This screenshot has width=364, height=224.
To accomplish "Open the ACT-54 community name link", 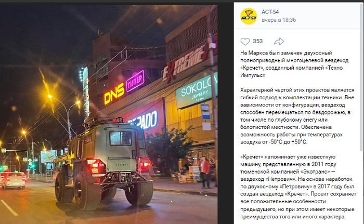I will click(270, 12).
